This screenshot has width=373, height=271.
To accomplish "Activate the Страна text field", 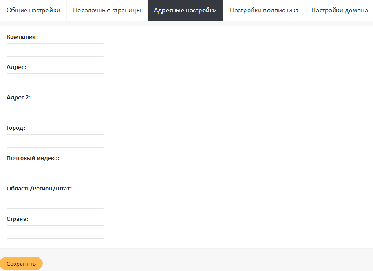I will [x=55, y=232].
